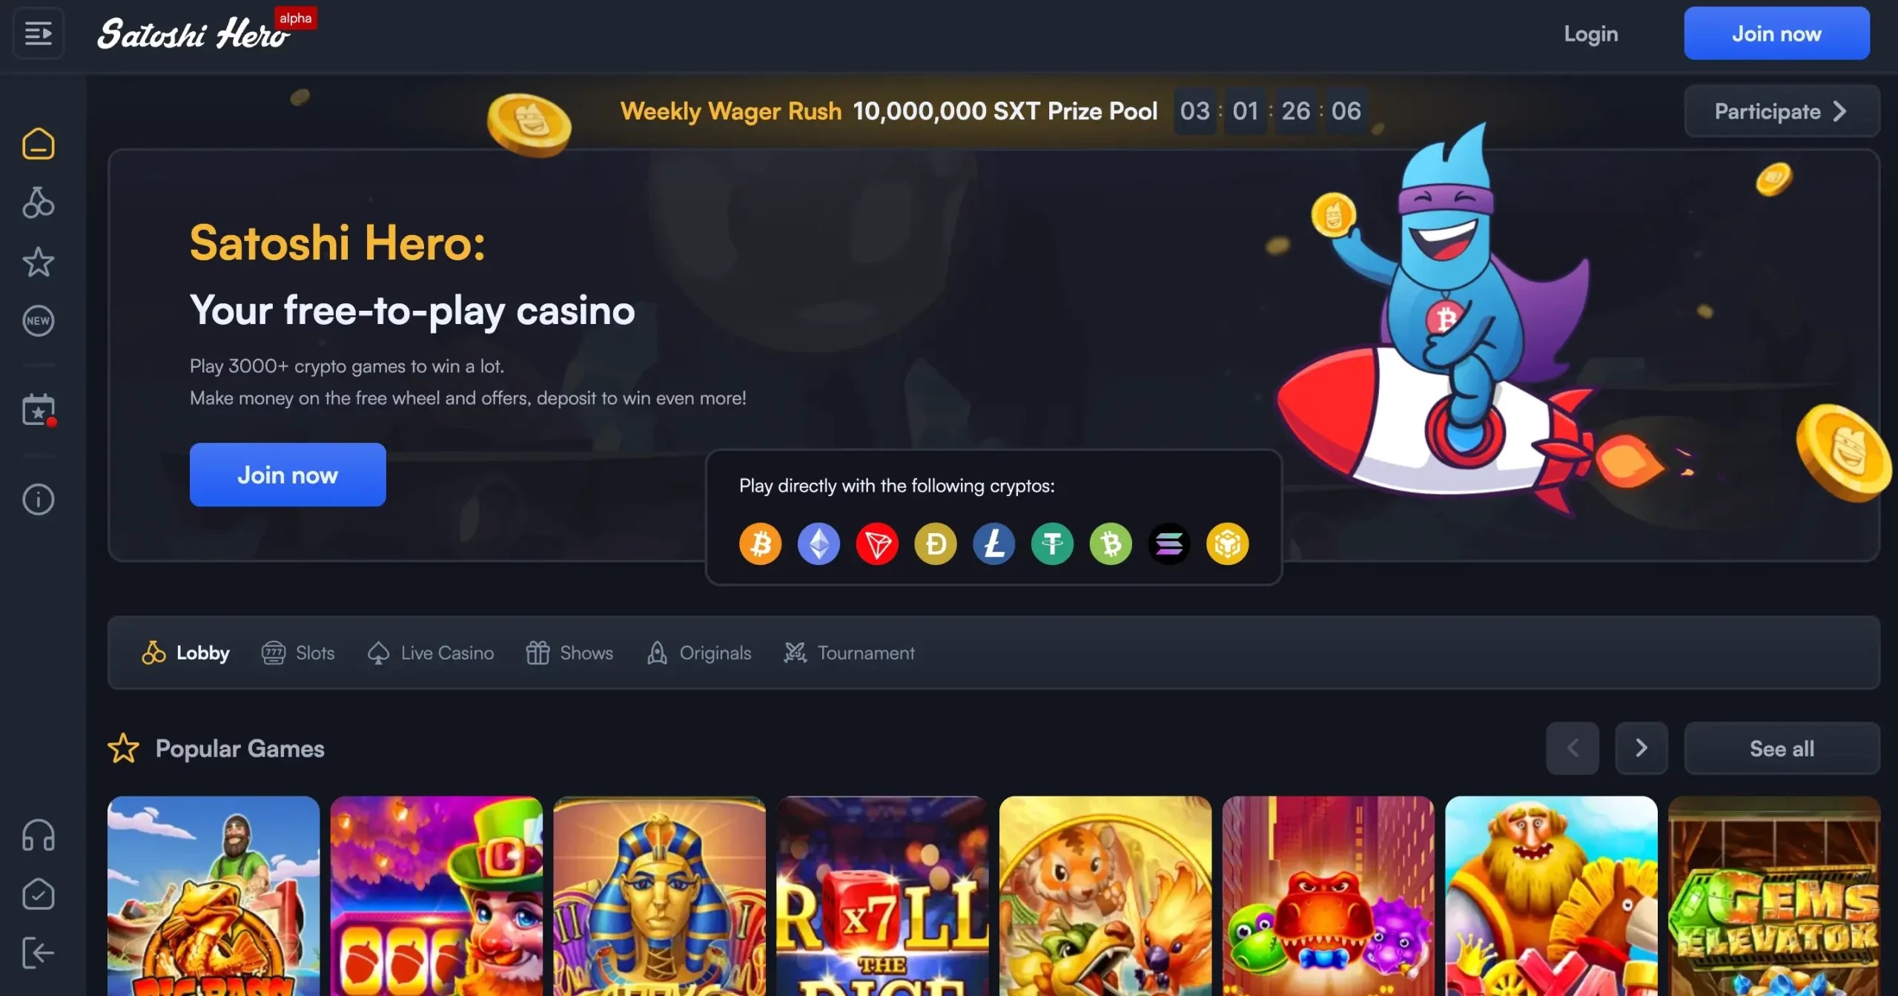The width and height of the screenshot is (1898, 996).
Task: Open the Home icon in the sidebar
Action: pos(39,144)
